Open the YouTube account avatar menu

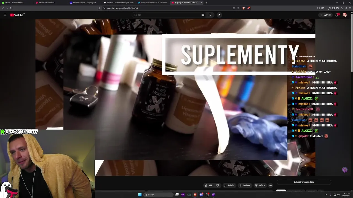pyautogui.click(x=345, y=15)
